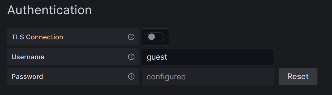Enable the TLS Connection switch

coord(155,37)
